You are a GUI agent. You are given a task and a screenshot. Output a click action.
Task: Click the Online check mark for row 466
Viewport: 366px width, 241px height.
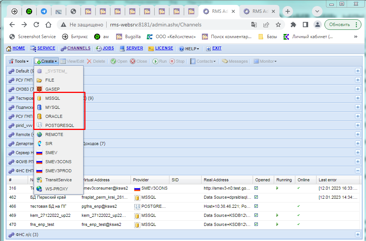(299, 206)
